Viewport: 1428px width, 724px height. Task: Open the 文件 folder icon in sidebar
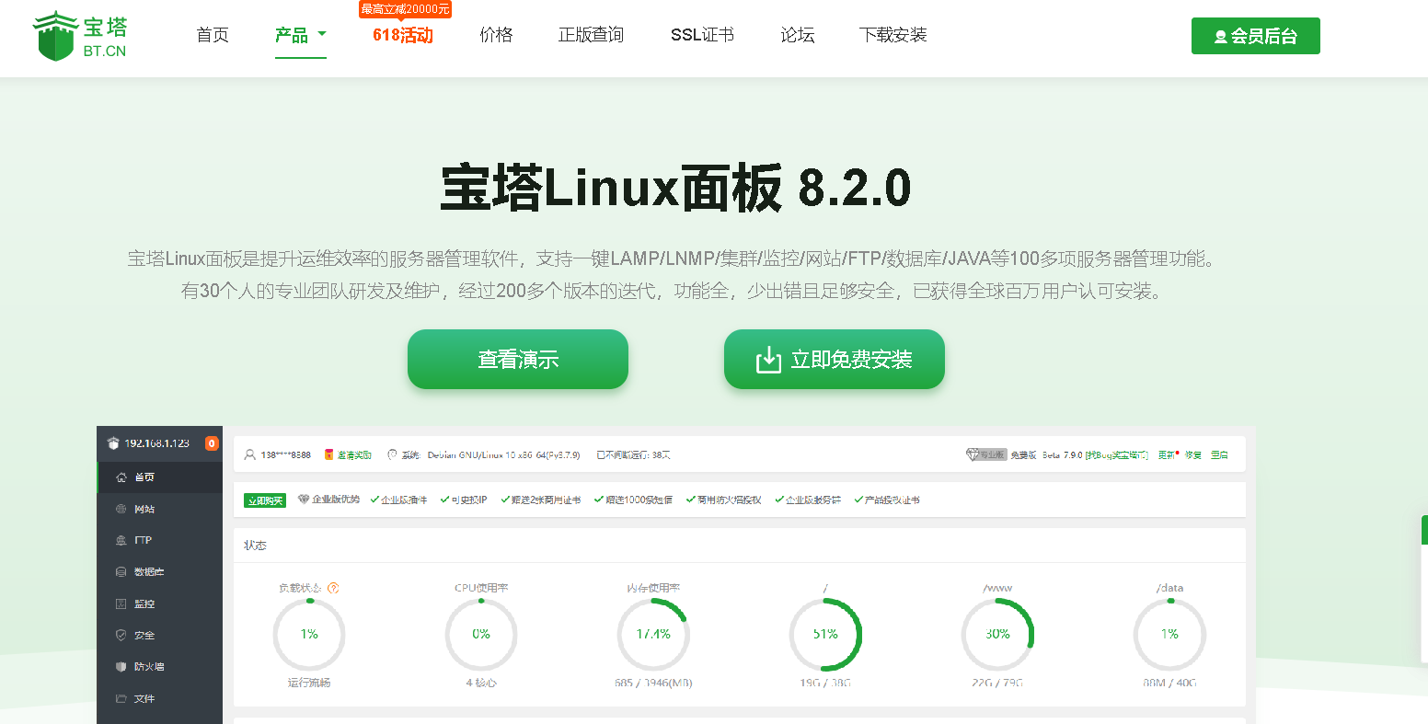[121, 698]
